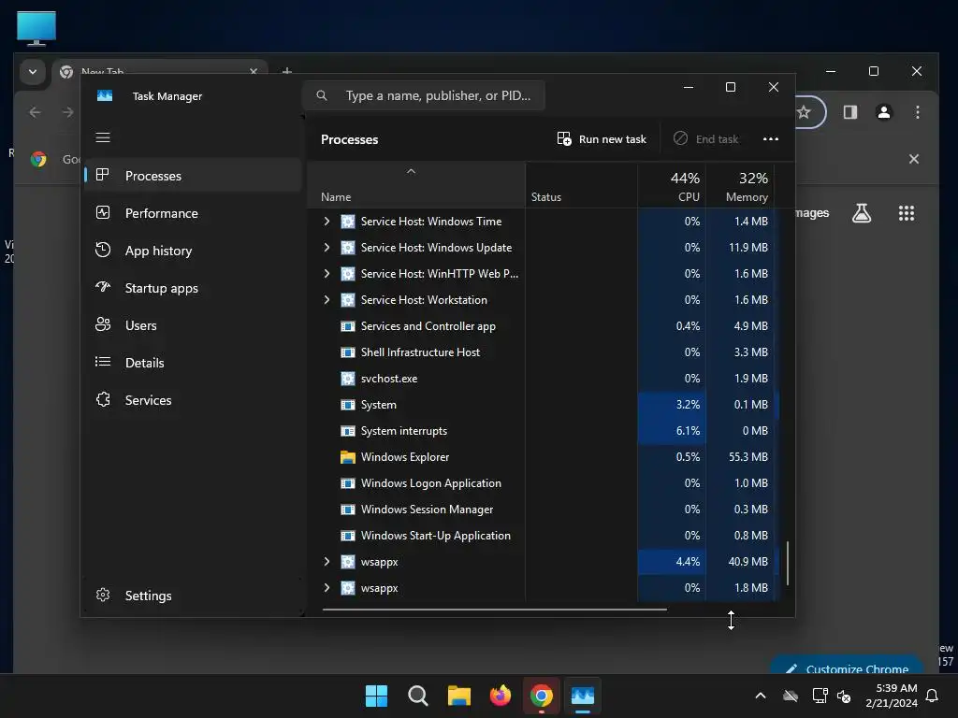Screen dimensions: 958x718
Task: Open the notification bell in the taskbar
Action: [933, 696]
